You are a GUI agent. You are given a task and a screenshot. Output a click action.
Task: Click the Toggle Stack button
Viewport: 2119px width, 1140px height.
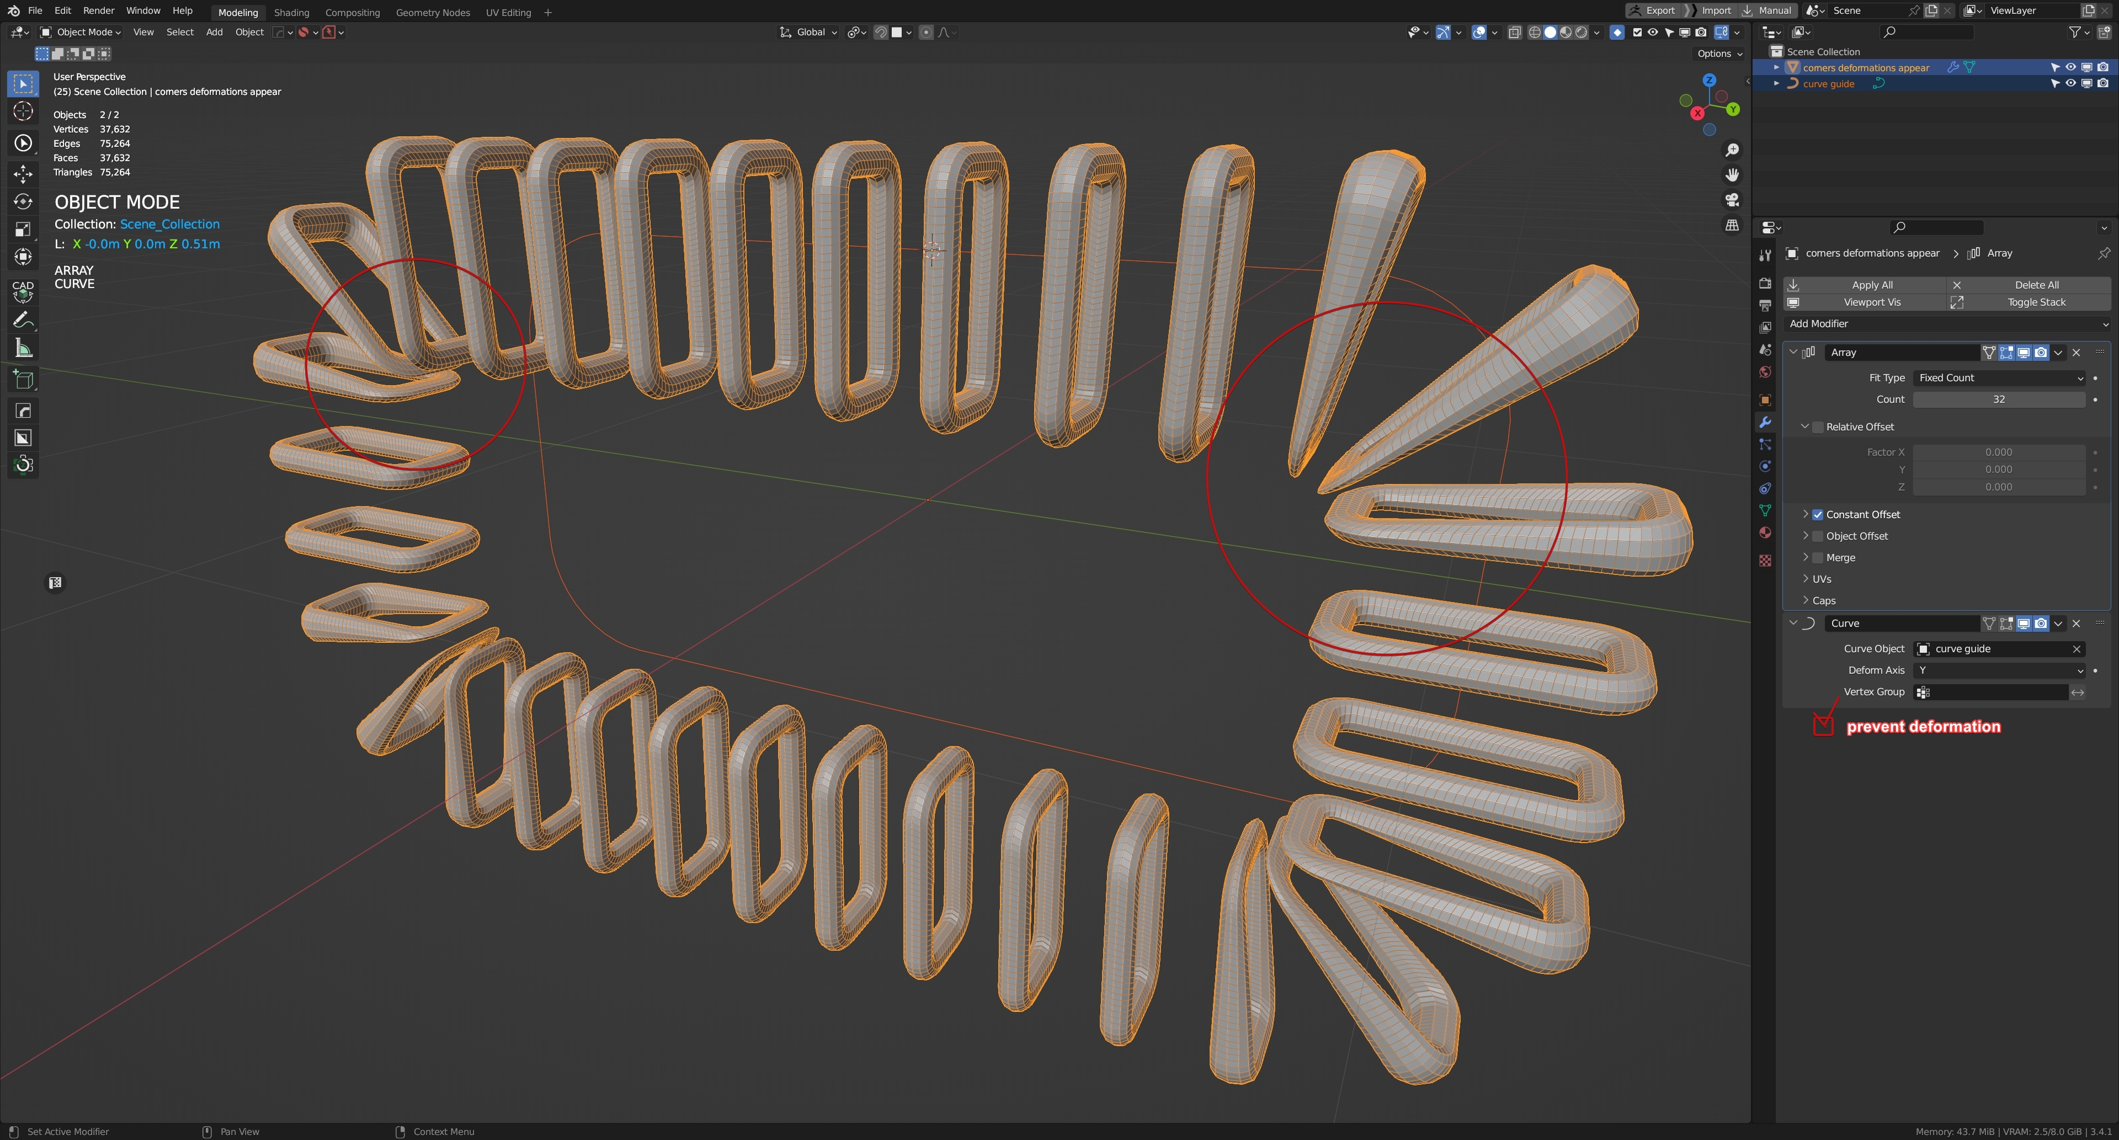2029,303
